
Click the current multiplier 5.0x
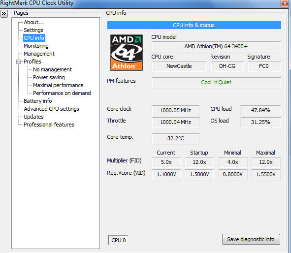[166, 162]
